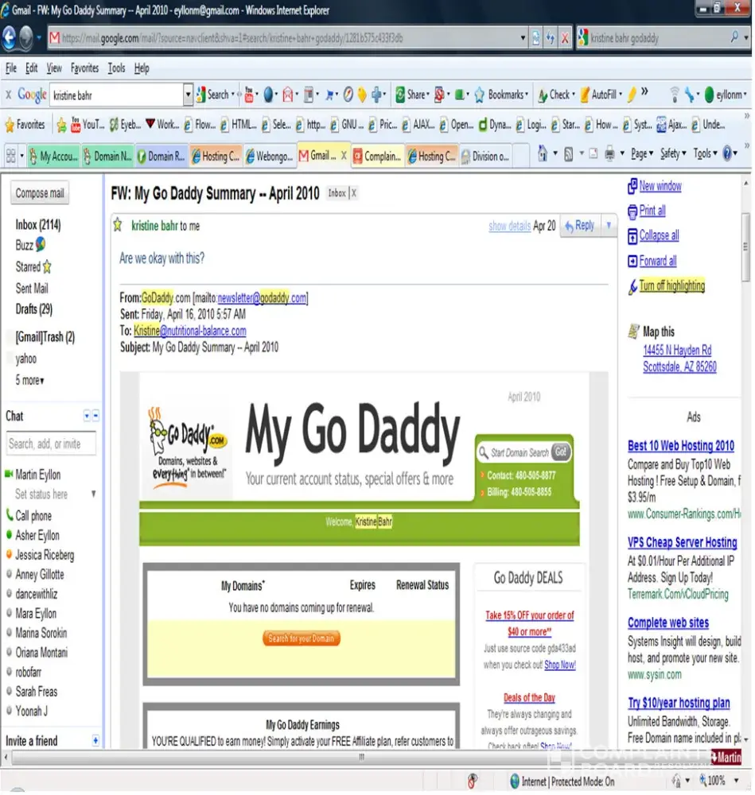Open the File menu
Image resolution: width=755 pixels, height=795 pixels.
coord(10,68)
